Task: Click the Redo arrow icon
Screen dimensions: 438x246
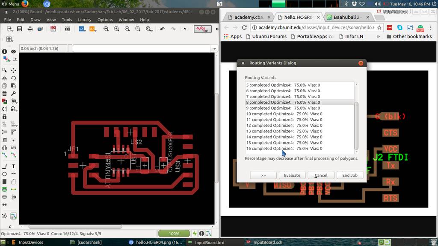Action: click(173, 29)
